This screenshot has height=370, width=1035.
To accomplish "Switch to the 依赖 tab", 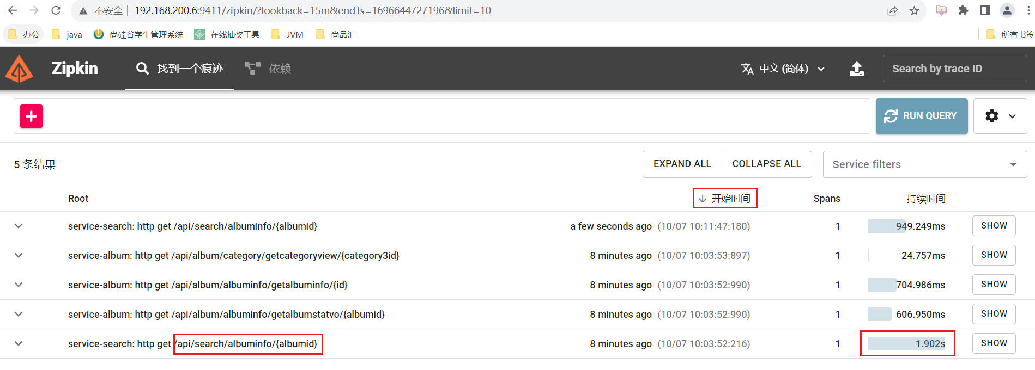I will point(268,69).
